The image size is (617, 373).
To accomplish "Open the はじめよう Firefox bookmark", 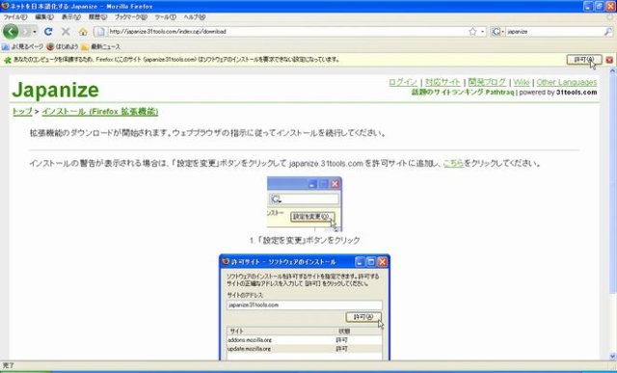I will 63,47.
